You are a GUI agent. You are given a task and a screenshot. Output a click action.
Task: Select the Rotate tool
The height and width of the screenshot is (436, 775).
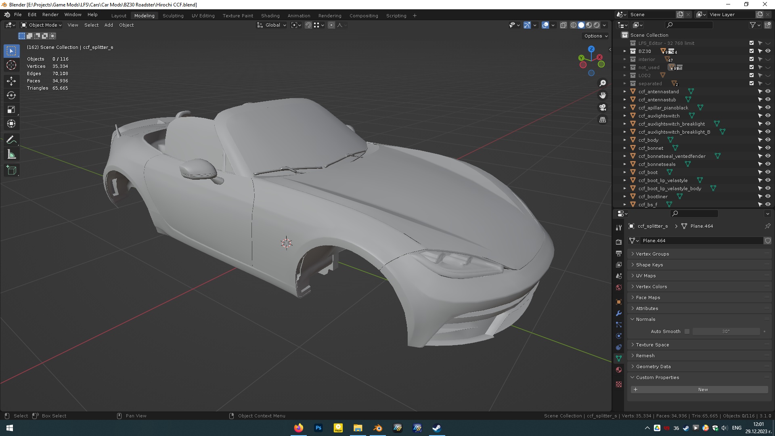click(x=11, y=95)
